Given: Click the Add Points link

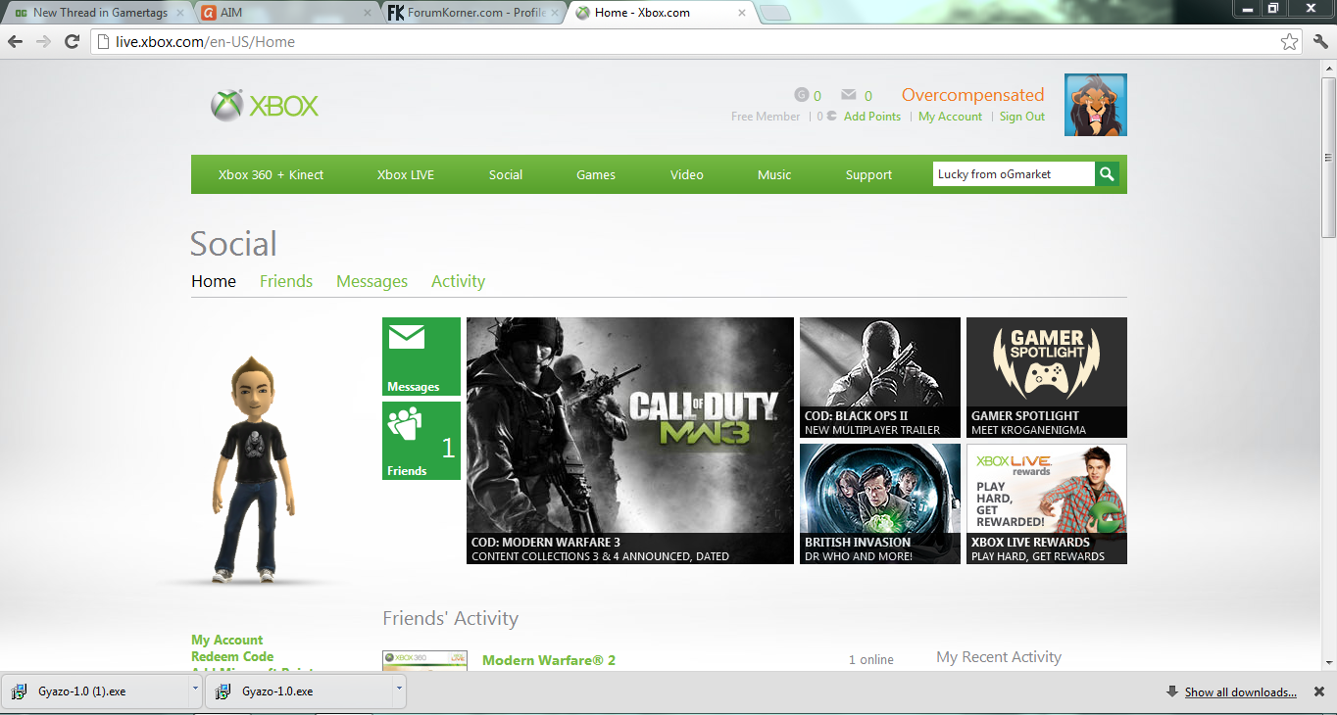Looking at the screenshot, I should pos(872,117).
